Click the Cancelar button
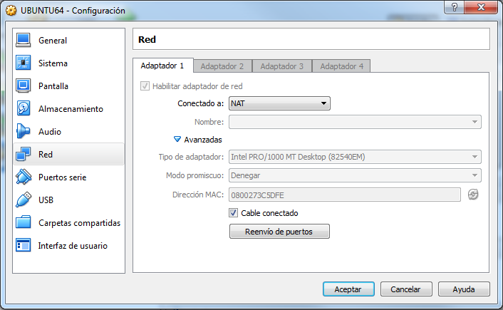Screen dimensions: 503x310 pyautogui.click(x=406, y=289)
